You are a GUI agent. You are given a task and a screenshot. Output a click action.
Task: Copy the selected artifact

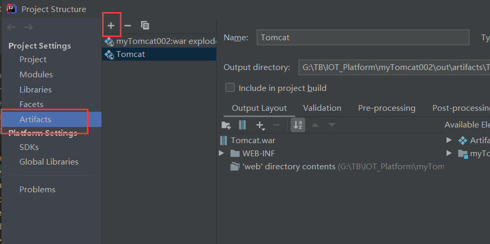(x=145, y=25)
